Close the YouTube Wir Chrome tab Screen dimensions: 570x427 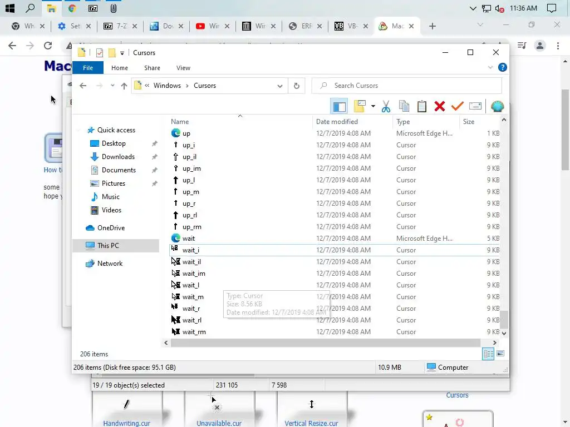[227, 26]
